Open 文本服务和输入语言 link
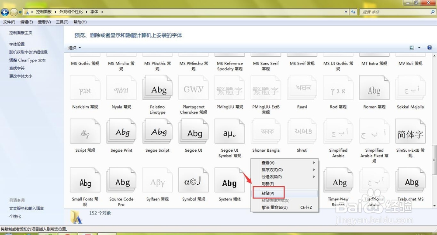Image resolution: width=437 pixels, height=235 pixels. [x=26, y=208]
